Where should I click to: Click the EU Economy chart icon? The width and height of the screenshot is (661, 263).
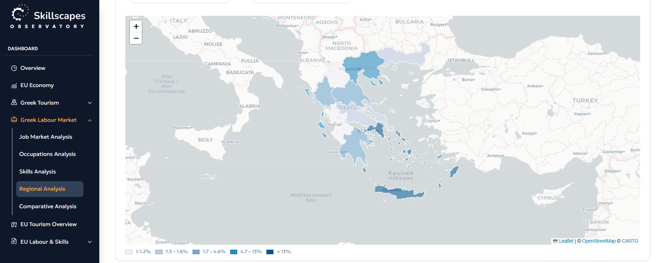(x=14, y=85)
